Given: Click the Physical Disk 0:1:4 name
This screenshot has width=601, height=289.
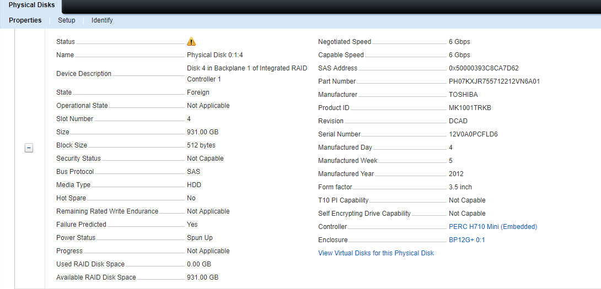Looking at the screenshot, I should [x=215, y=55].
